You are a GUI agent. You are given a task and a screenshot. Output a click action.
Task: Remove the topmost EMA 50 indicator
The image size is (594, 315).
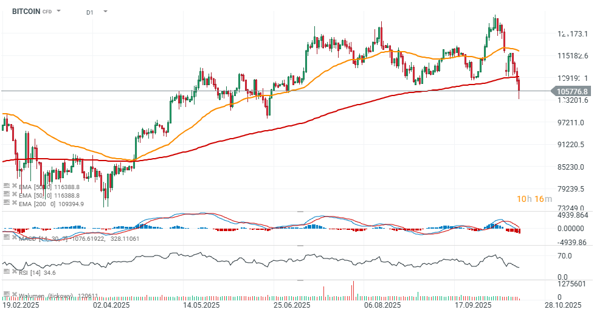[x=14, y=185]
